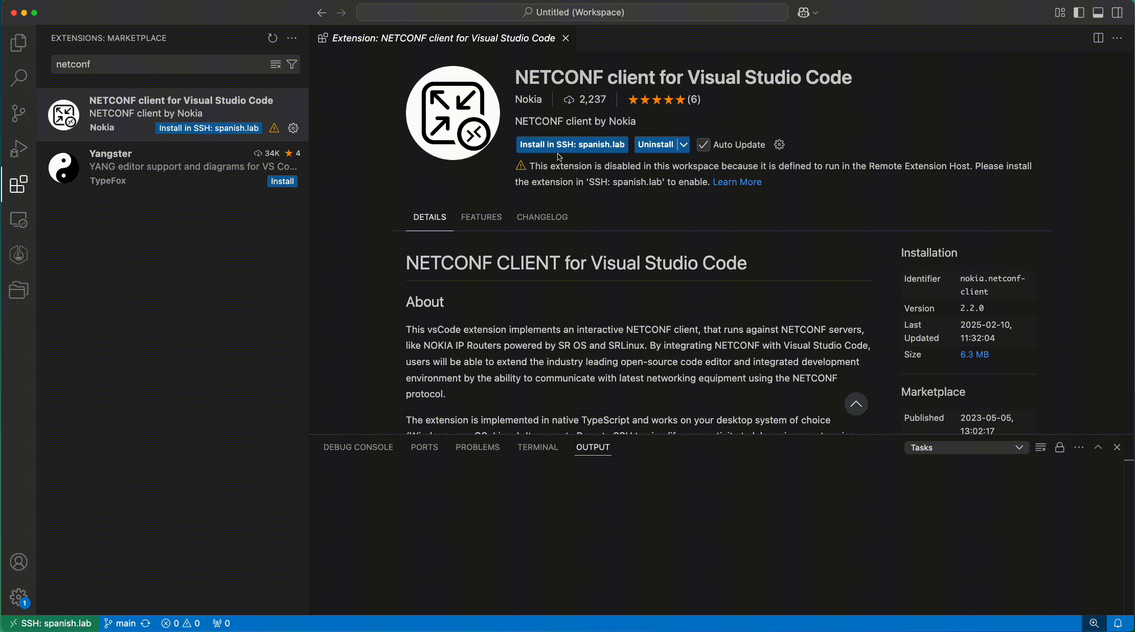The height and width of the screenshot is (632, 1135).
Task: Switch to the CHANGELOG tab
Action: coord(542,217)
